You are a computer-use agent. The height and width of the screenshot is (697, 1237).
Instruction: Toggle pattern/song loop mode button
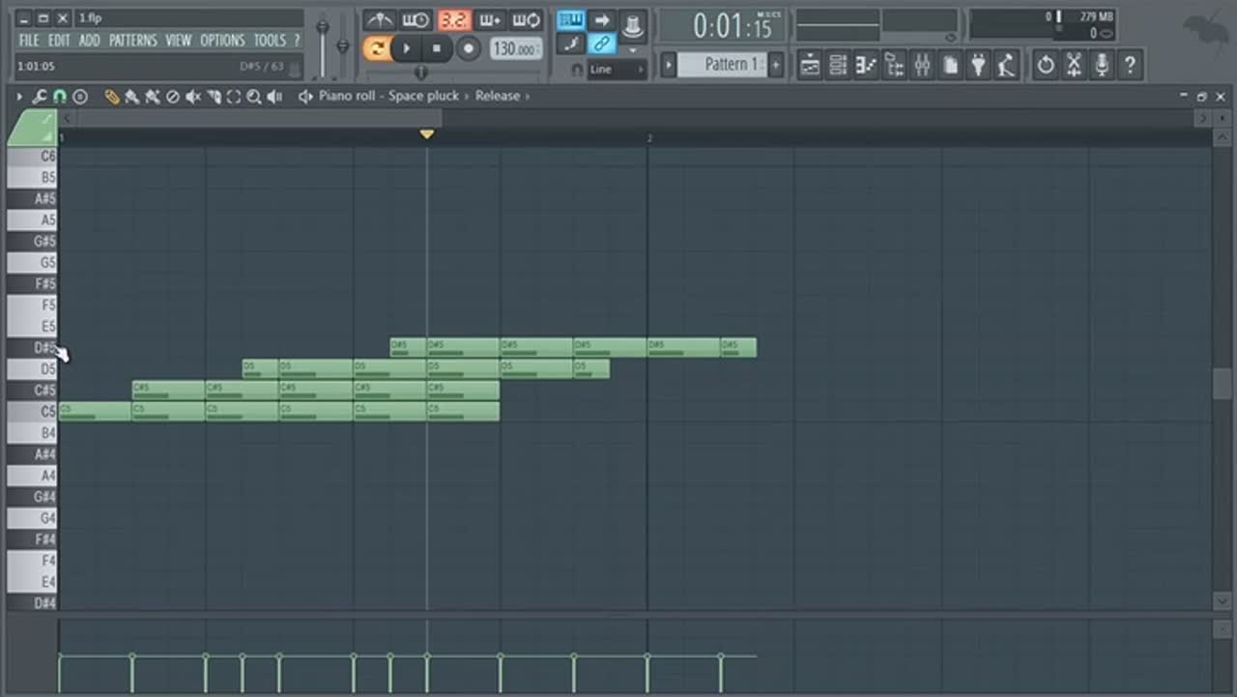tap(377, 47)
